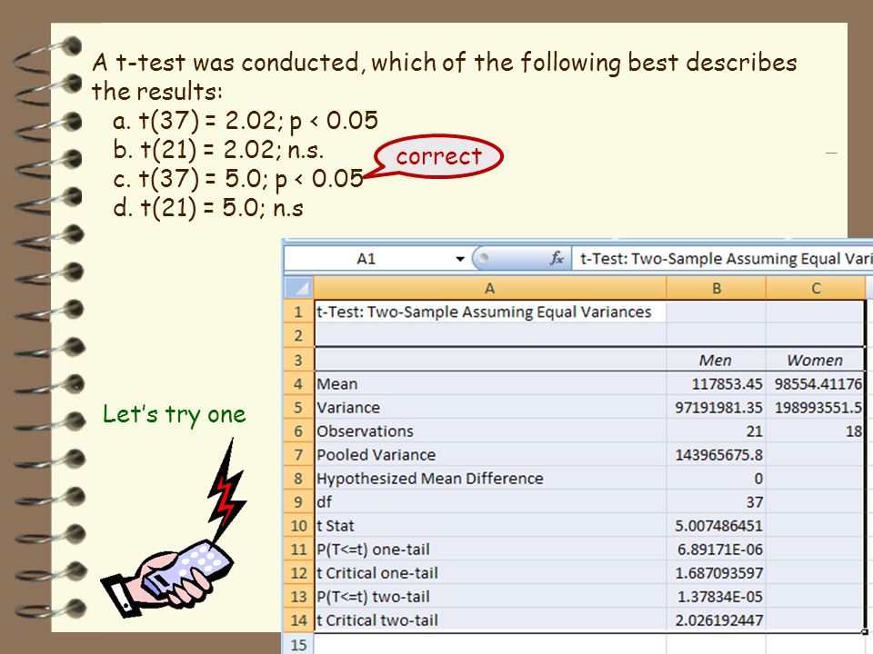
Task: Click the Select All corner triangle
Action: [x=299, y=288]
